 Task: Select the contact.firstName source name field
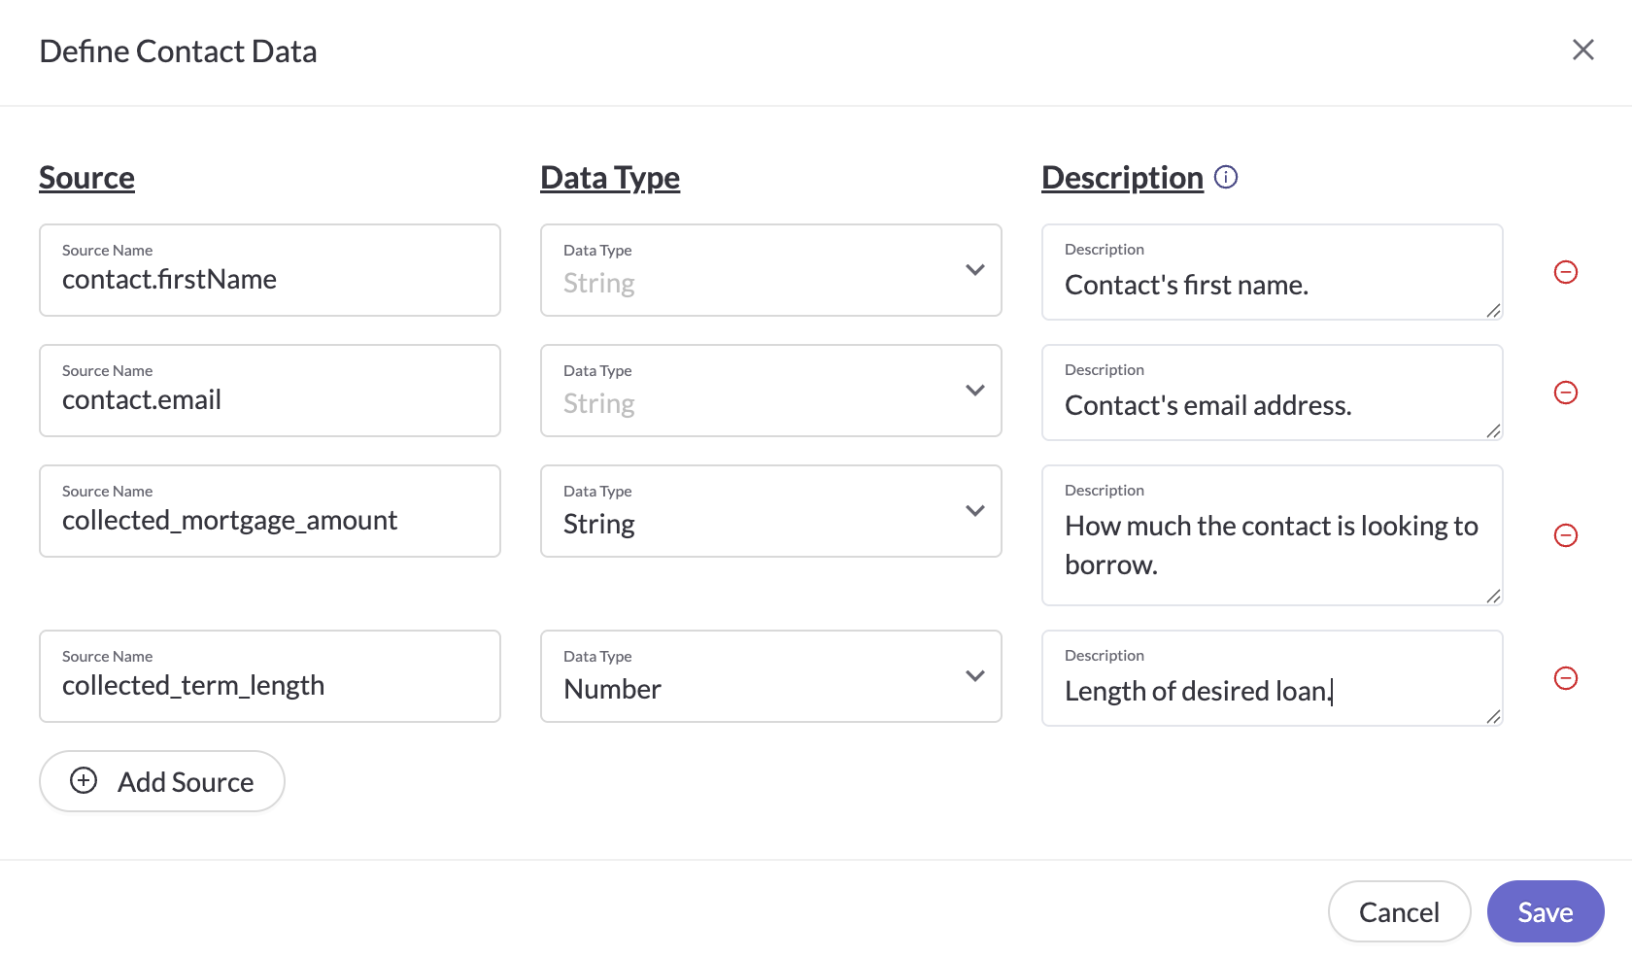270,280
